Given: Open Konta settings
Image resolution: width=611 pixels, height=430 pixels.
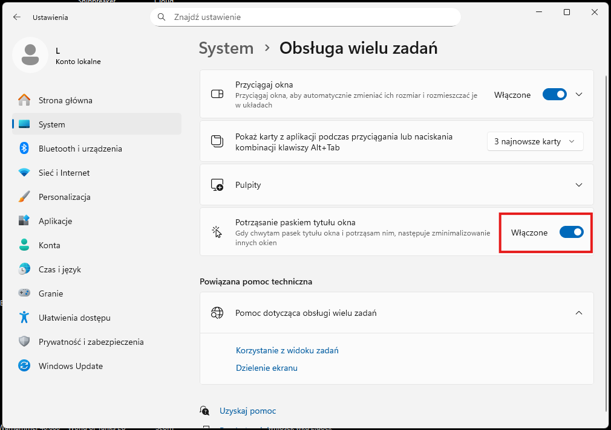Looking at the screenshot, I should coord(50,245).
